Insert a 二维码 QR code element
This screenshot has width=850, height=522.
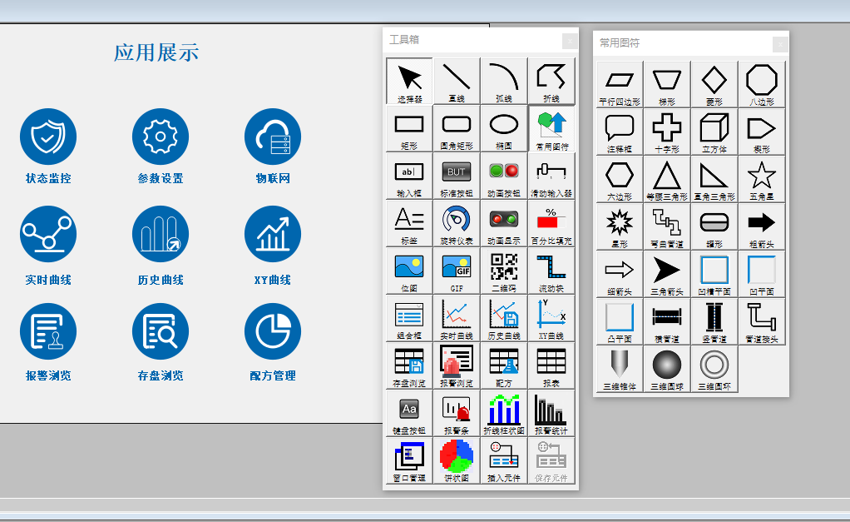504,270
